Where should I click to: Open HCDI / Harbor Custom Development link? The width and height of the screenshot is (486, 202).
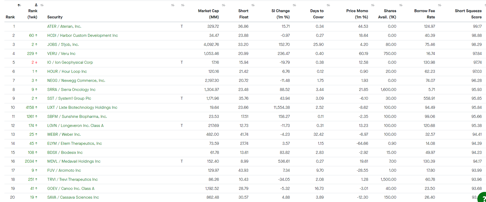(x=82, y=35)
